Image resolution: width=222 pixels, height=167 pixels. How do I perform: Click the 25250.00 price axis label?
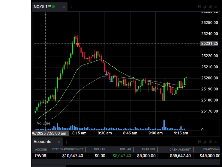pos(209,23)
